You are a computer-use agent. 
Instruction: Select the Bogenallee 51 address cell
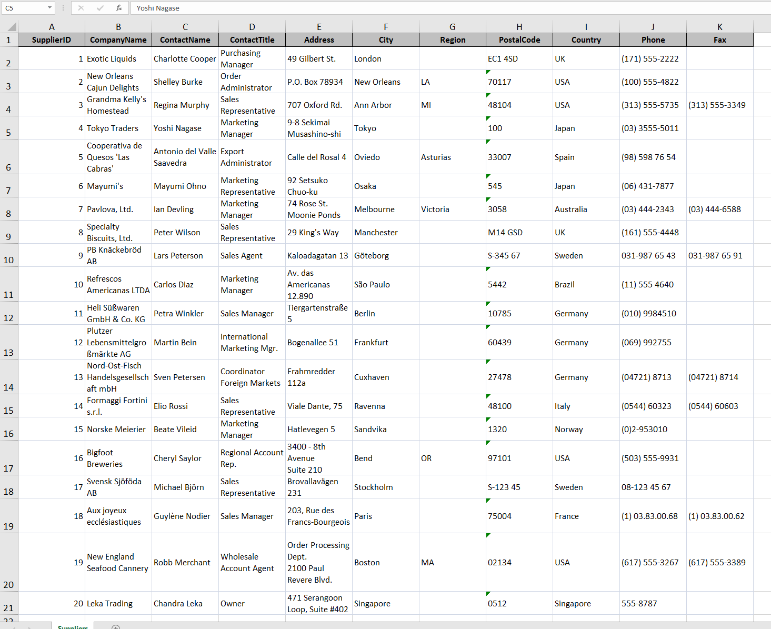point(319,342)
